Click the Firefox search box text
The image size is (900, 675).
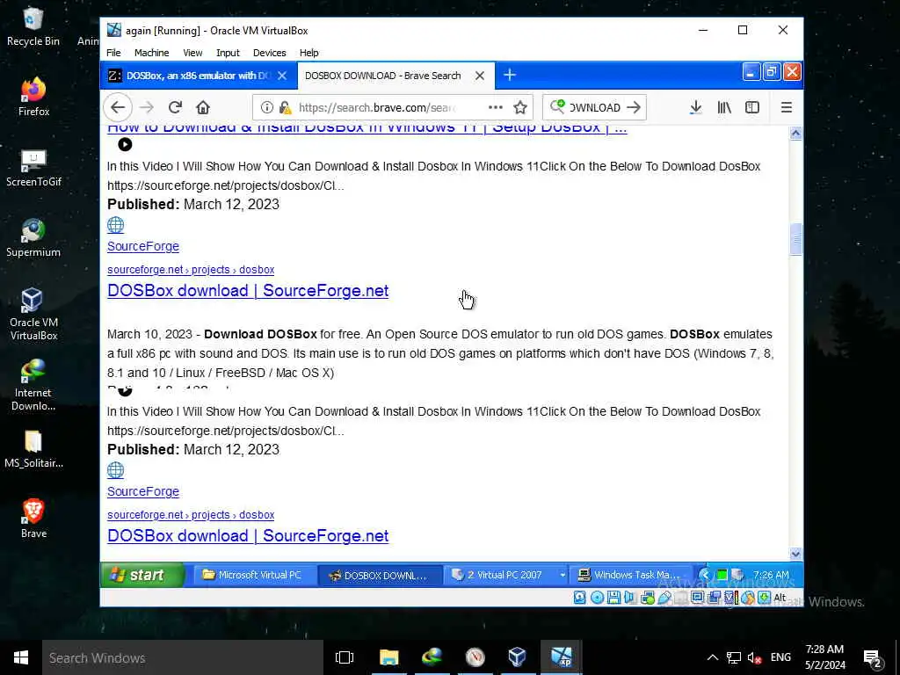[595, 107]
